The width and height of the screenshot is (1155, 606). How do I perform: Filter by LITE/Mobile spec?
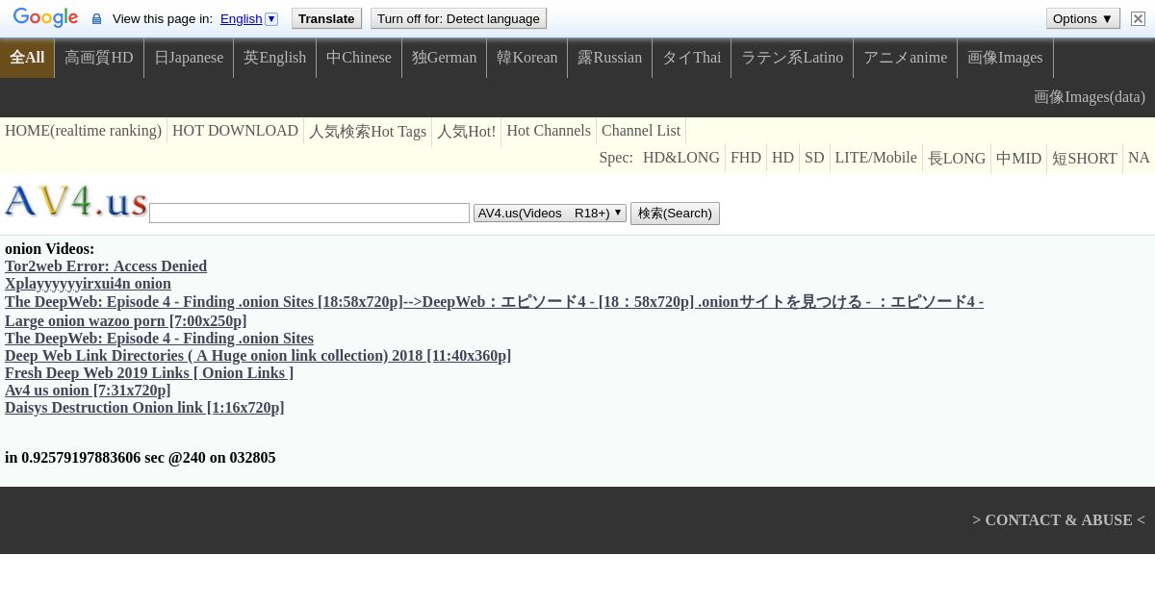876,158
